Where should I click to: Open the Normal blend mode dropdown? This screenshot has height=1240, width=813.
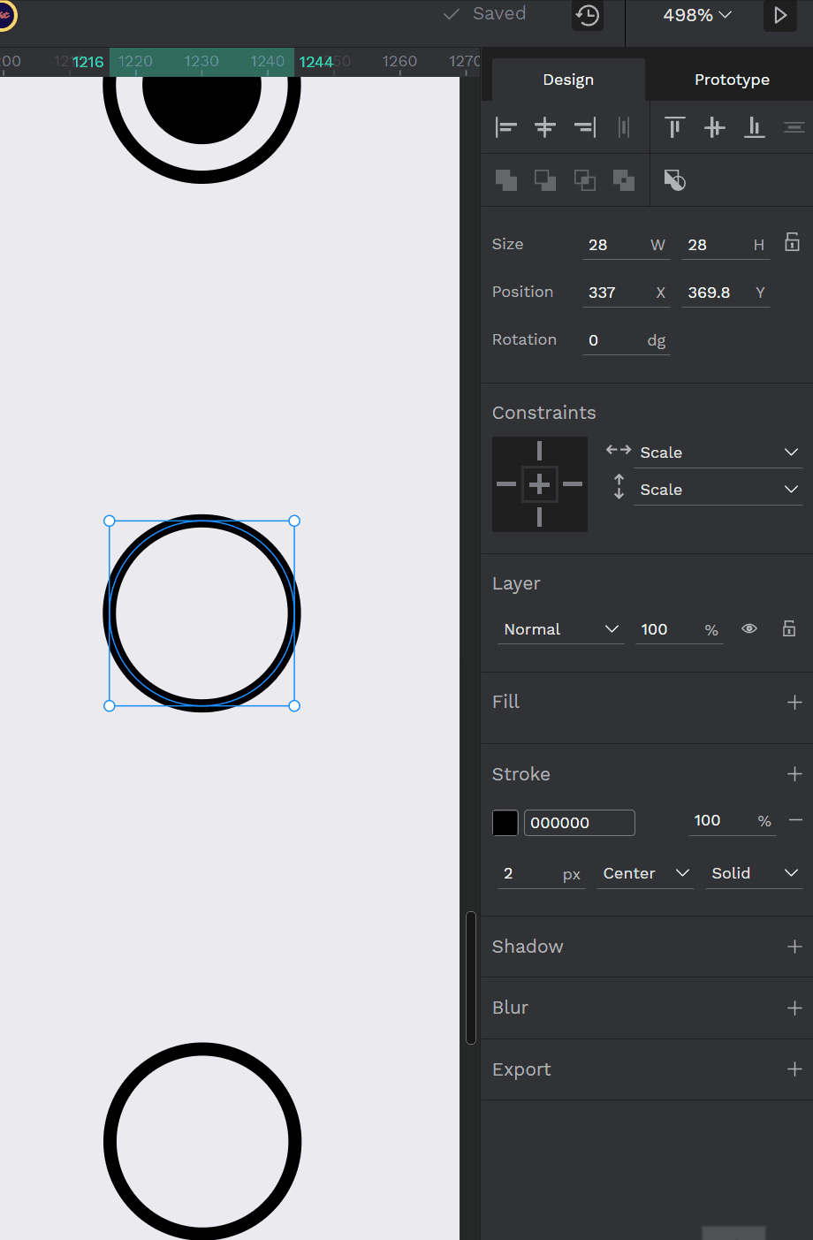click(x=560, y=629)
